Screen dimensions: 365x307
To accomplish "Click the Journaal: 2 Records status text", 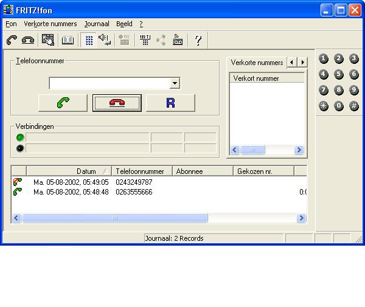I will pyautogui.click(x=174, y=238).
